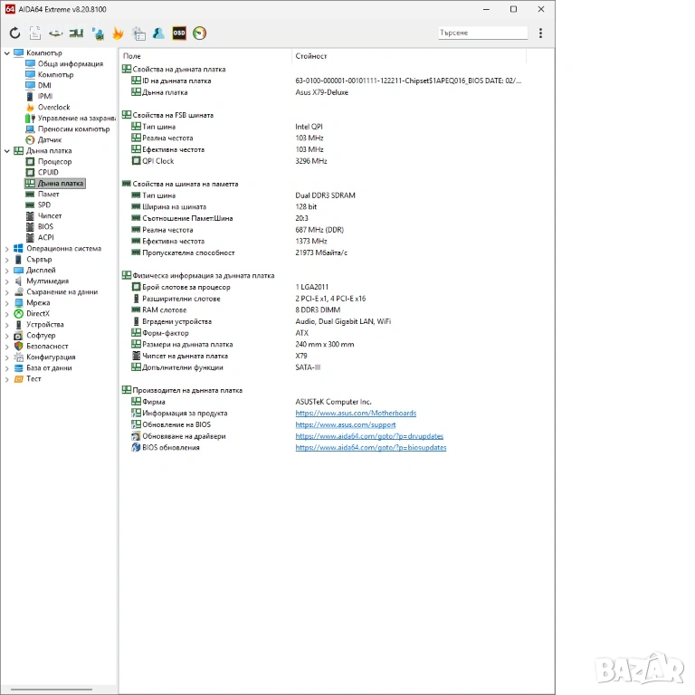Click the Поле column header

[x=132, y=56]
